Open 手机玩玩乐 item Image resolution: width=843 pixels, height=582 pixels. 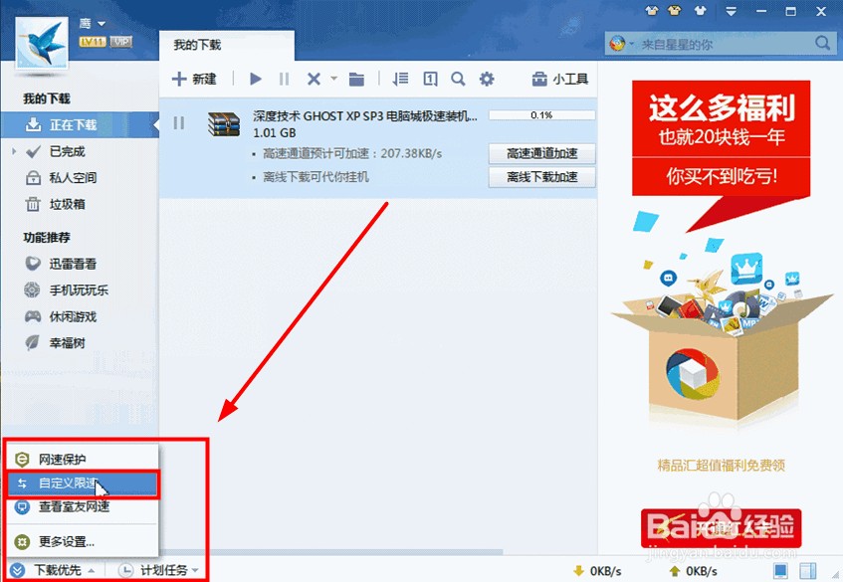click(x=79, y=291)
